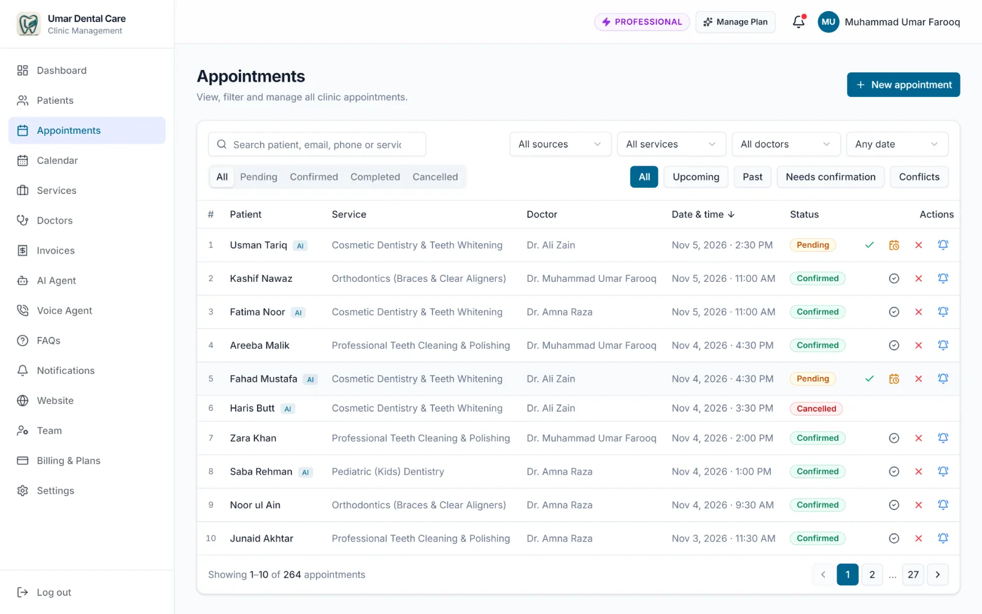Mark Noor ul Ain's appointment completed
982x614 pixels.
tap(894, 505)
